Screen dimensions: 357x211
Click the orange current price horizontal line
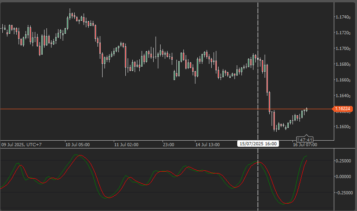[x=166, y=109]
